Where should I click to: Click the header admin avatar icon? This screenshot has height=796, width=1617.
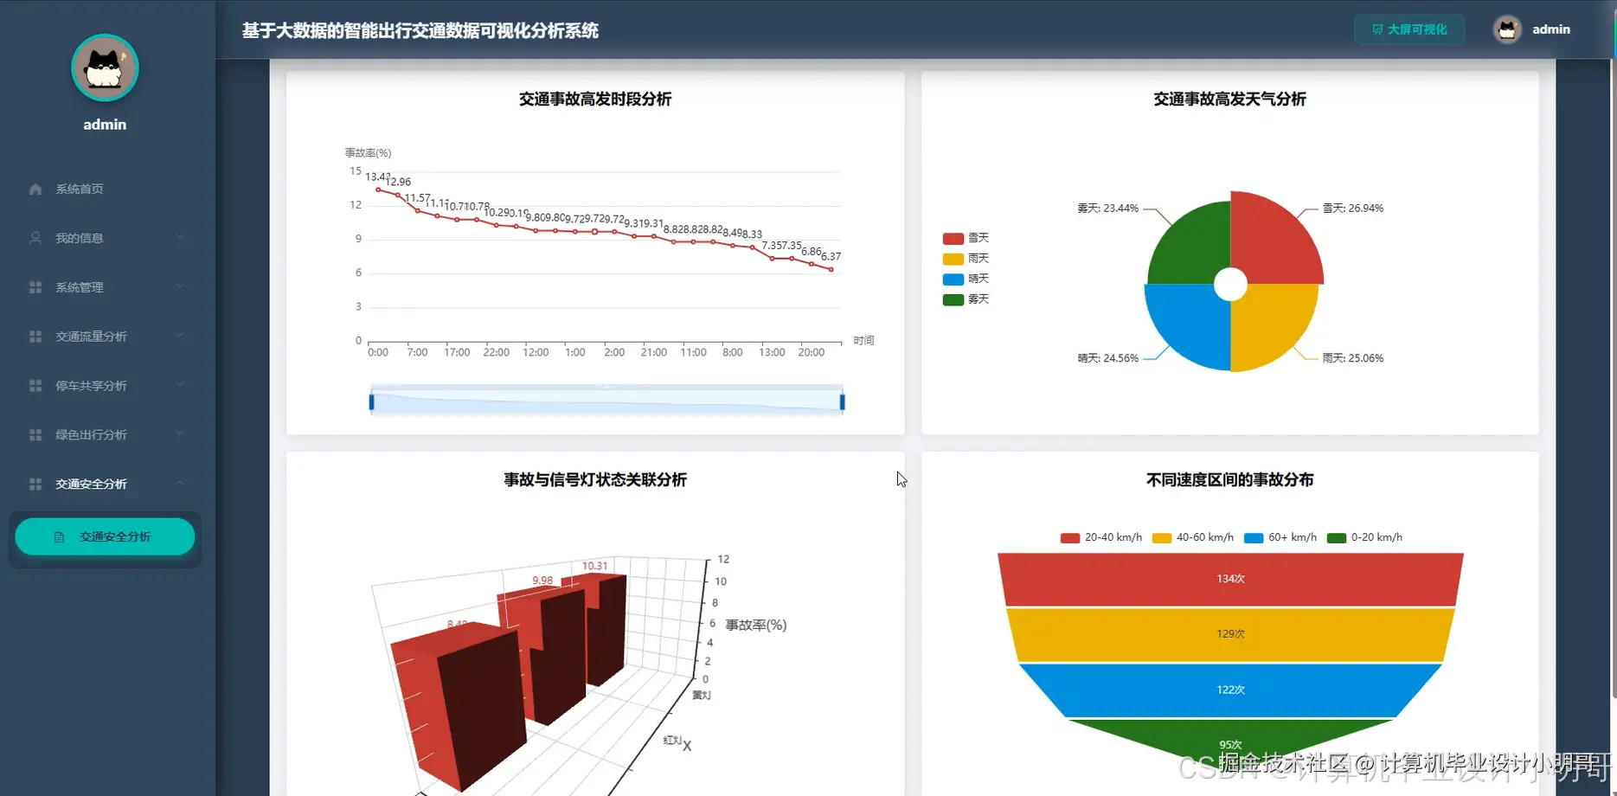(x=1507, y=29)
